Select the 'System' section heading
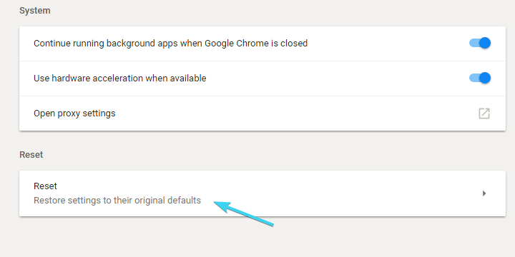515x257 pixels. [x=35, y=11]
